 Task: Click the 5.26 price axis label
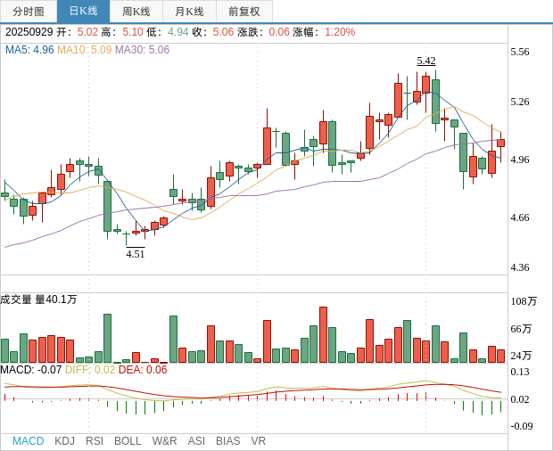coord(520,102)
